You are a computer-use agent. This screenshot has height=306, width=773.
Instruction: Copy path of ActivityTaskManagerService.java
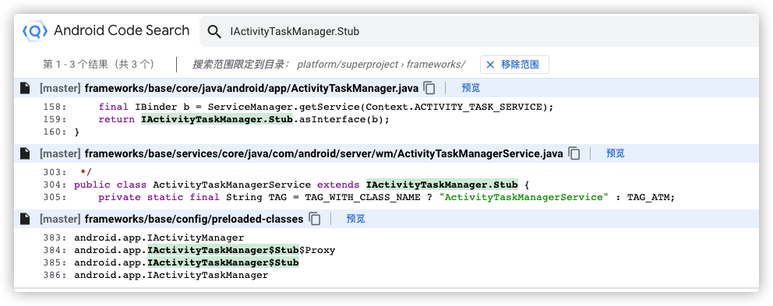coord(574,153)
